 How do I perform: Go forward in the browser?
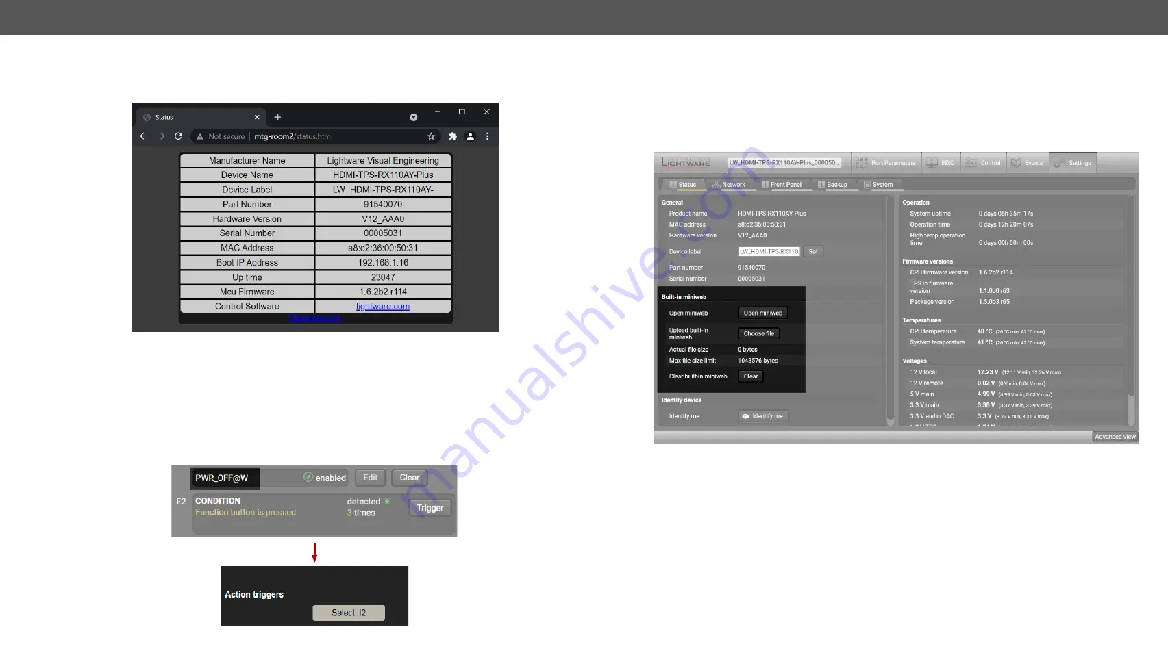161,136
